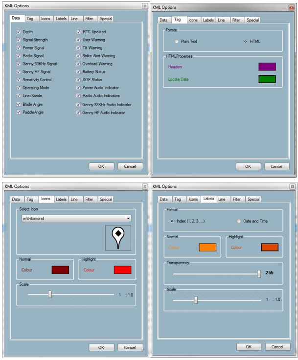Change the orange Normal label colour
Image resolution: width=298 pixels, height=360 pixels.
click(207, 247)
